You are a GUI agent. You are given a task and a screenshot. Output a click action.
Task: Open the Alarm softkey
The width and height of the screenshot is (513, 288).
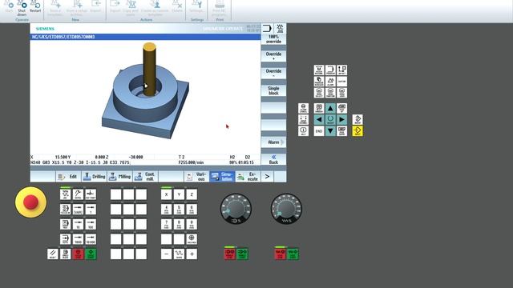(x=273, y=142)
